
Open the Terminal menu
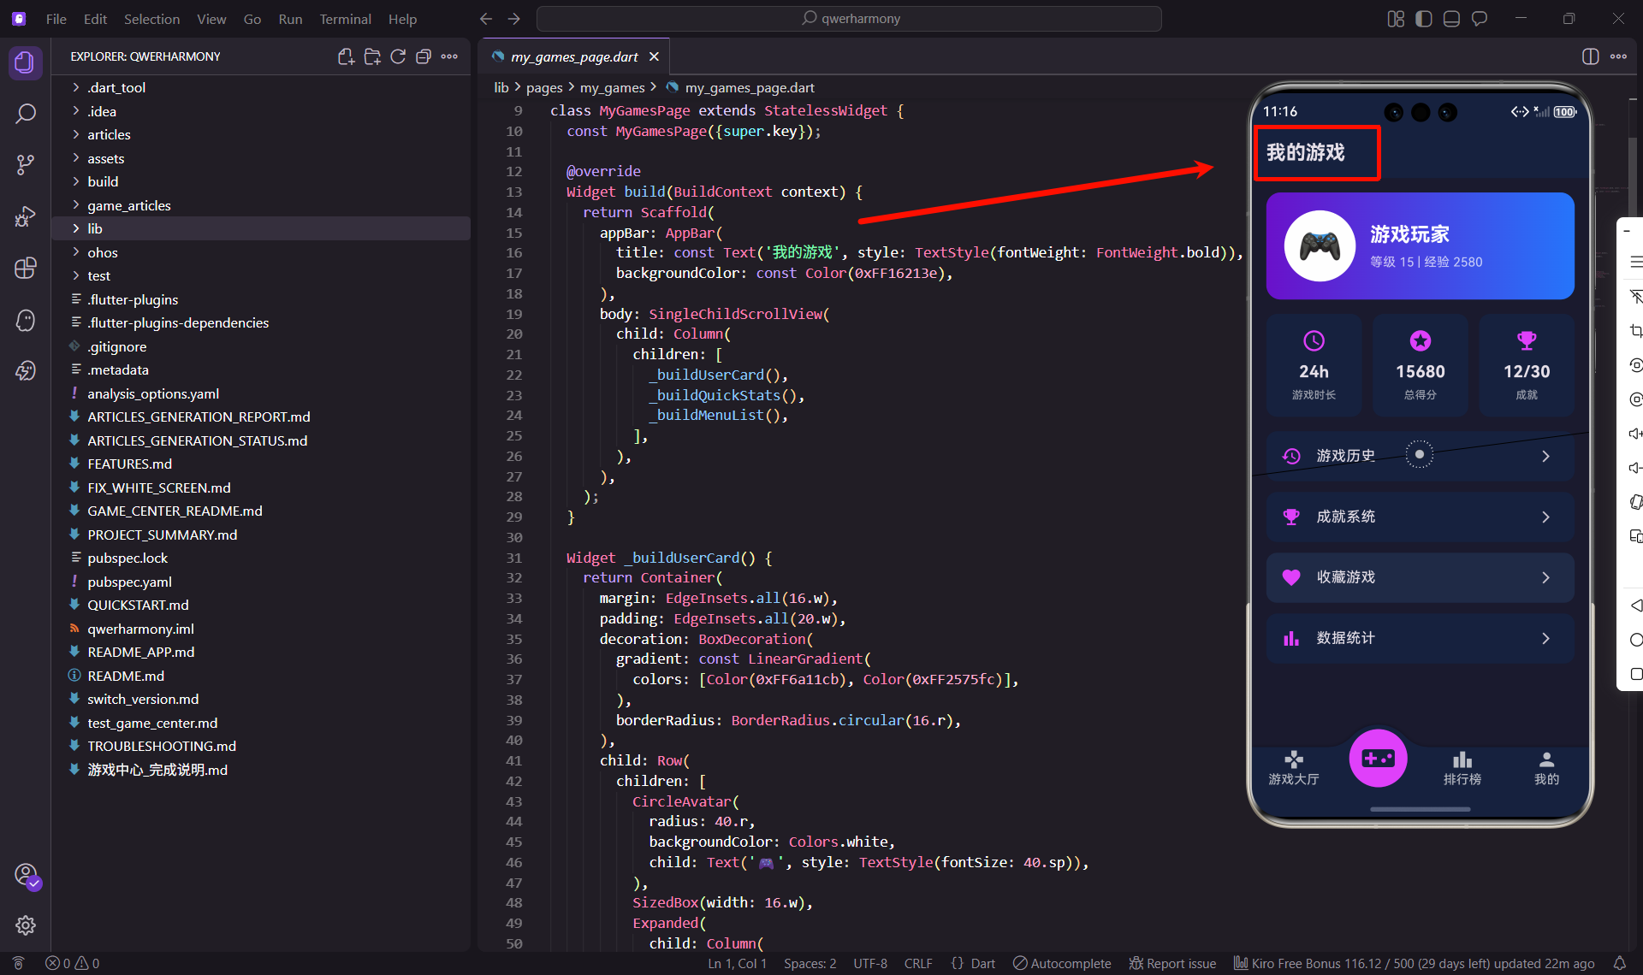click(345, 19)
